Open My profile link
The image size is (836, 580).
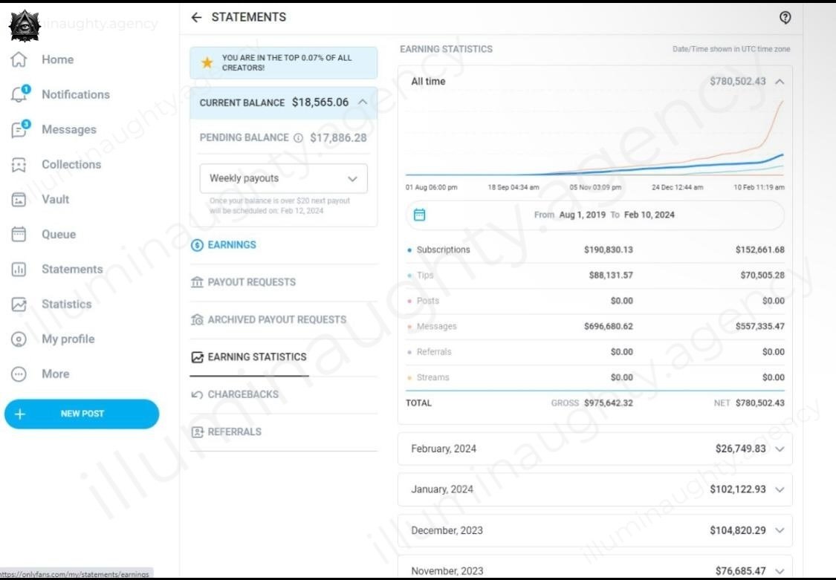[x=68, y=339]
